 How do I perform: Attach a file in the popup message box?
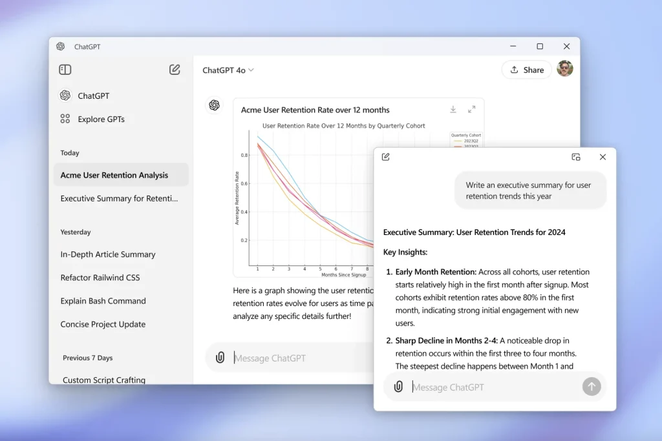tap(398, 387)
